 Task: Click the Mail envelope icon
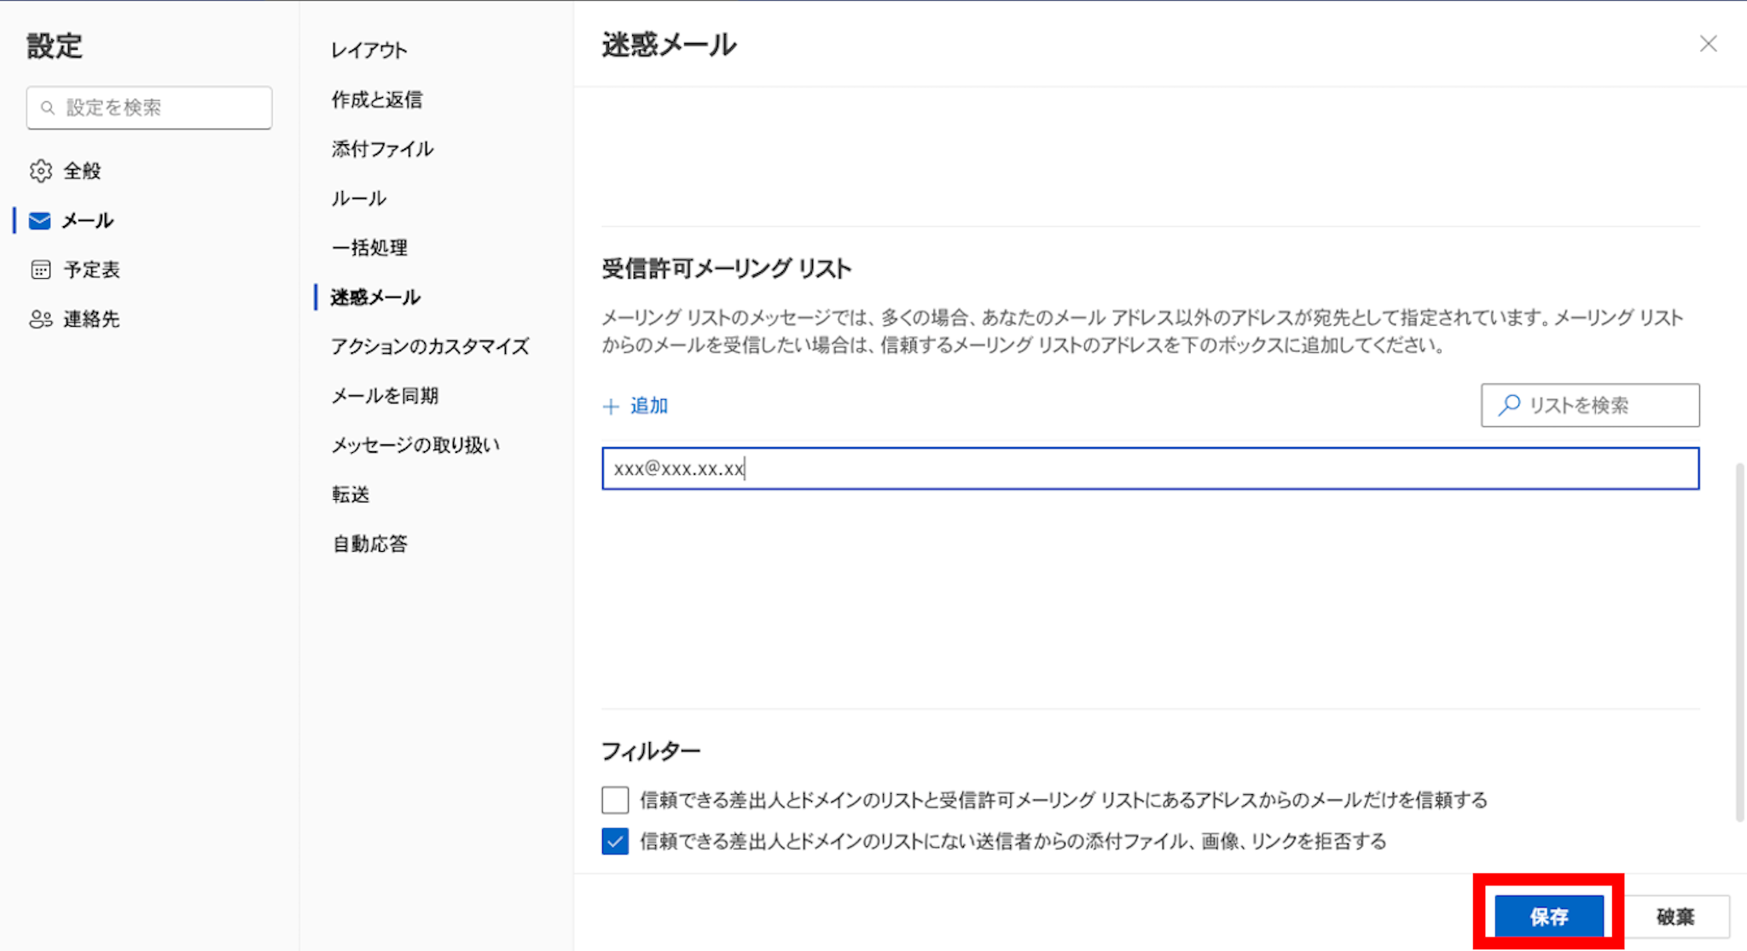click(x=39, y=221)
